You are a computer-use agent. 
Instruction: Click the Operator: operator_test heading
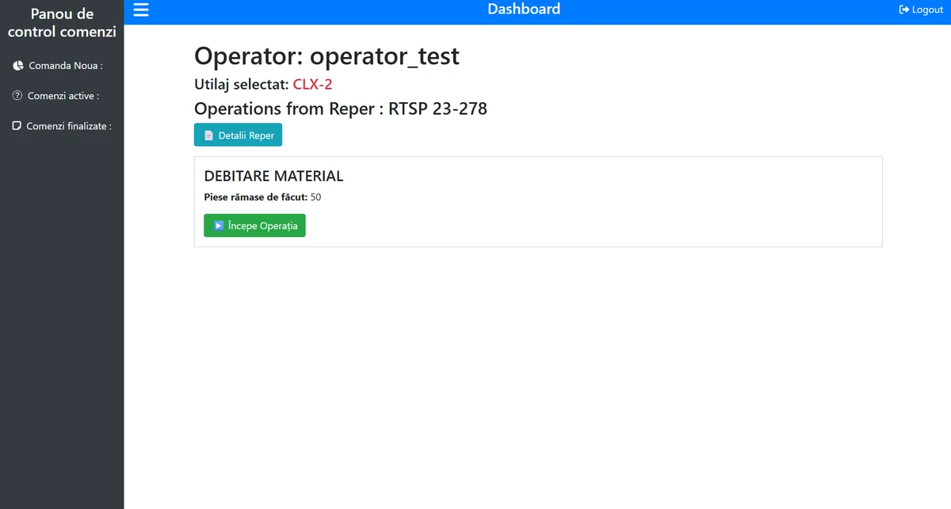pyautogui.click(x=327, y=56)
